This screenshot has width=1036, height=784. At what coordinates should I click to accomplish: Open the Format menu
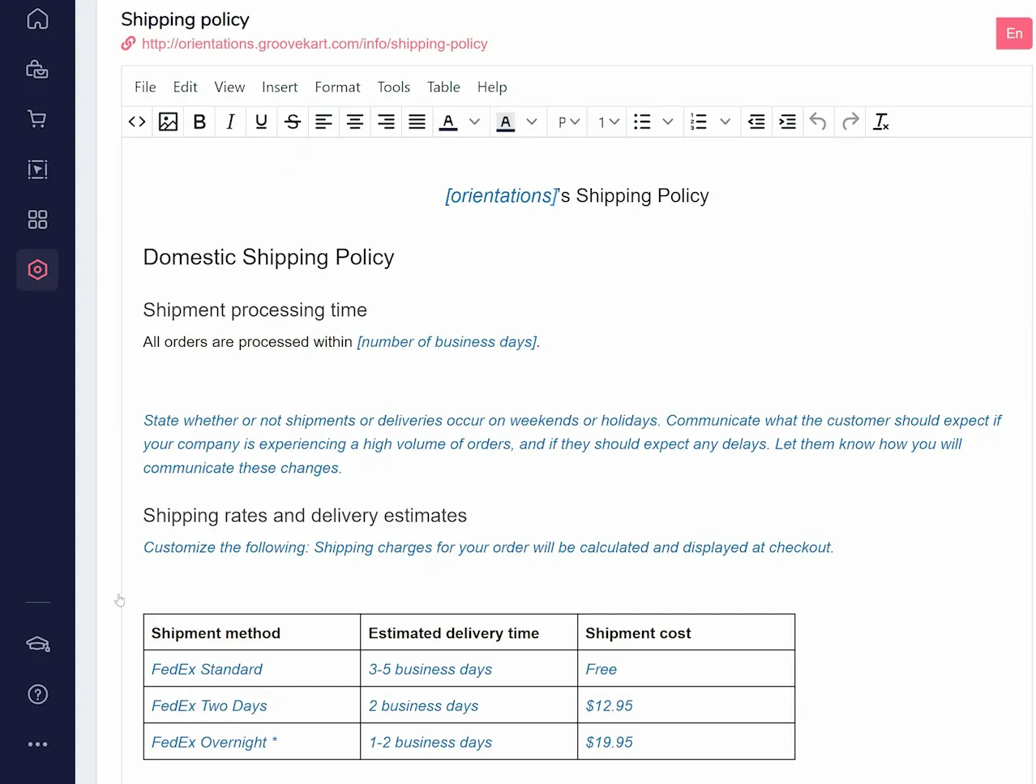click(x=337, y=87)
